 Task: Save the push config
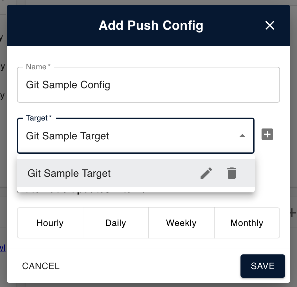click(x=263, y=266)
